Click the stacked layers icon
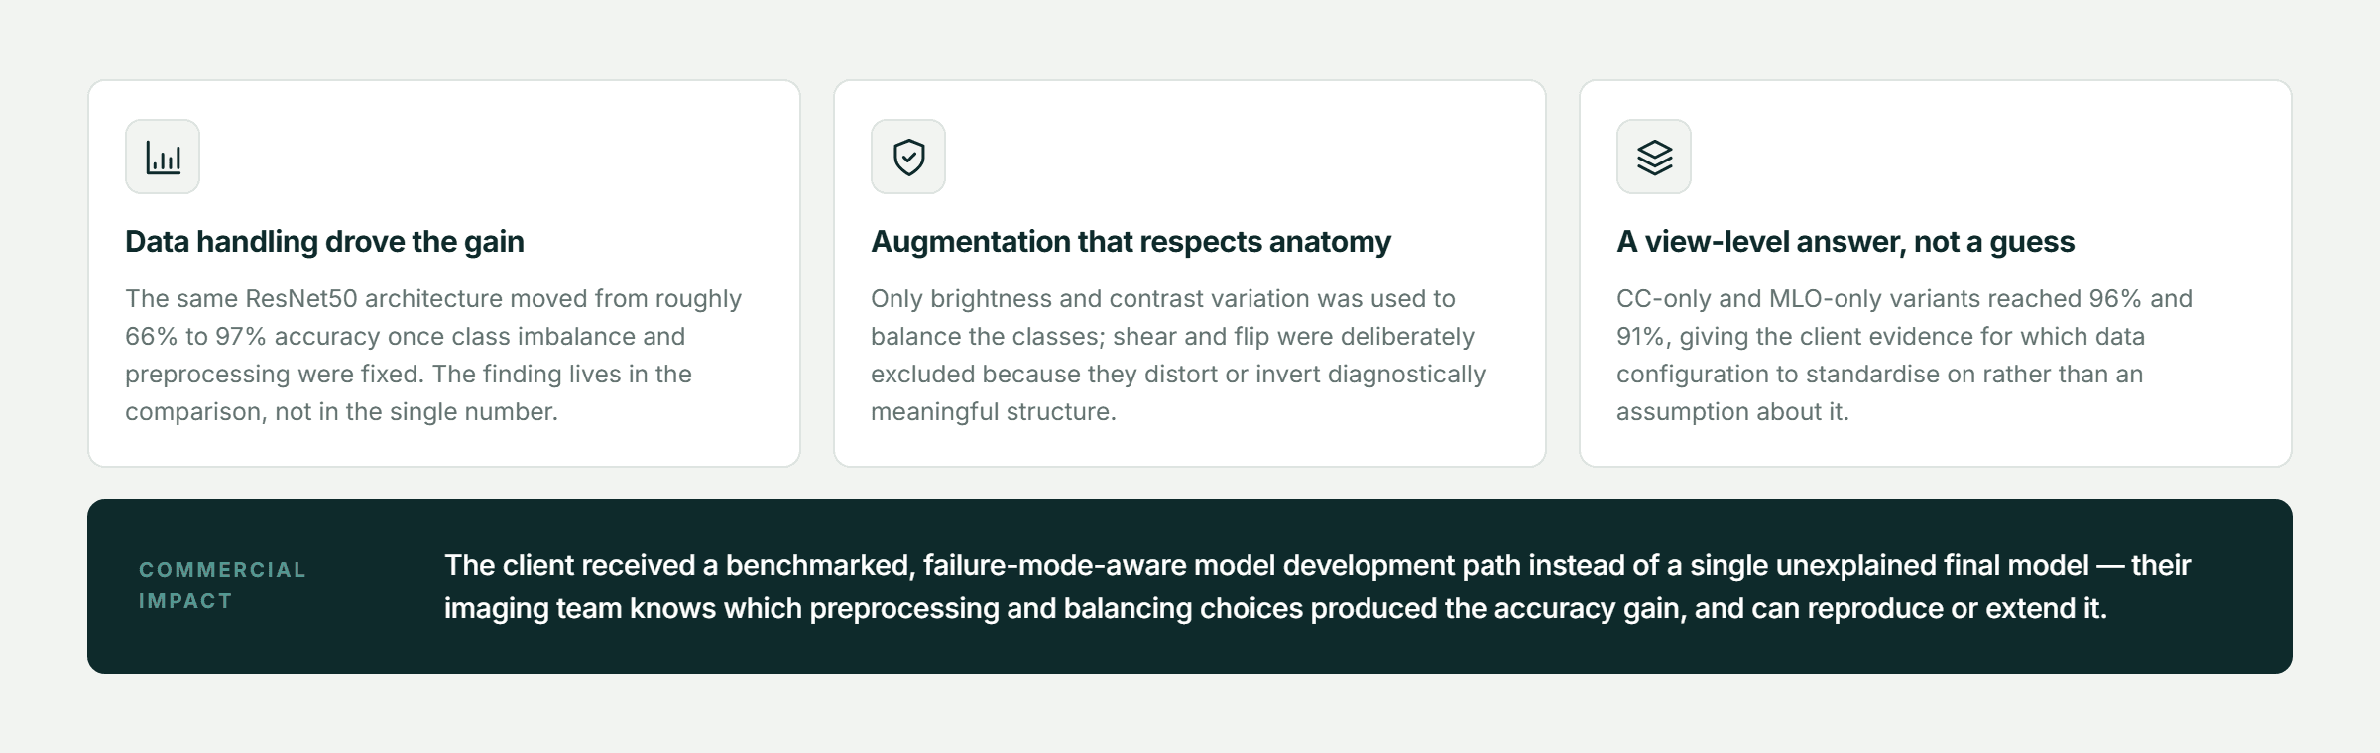Image resolution: width=2380 pixels, height=753 pixels. pyautogui.click(x=1654, y=157)
